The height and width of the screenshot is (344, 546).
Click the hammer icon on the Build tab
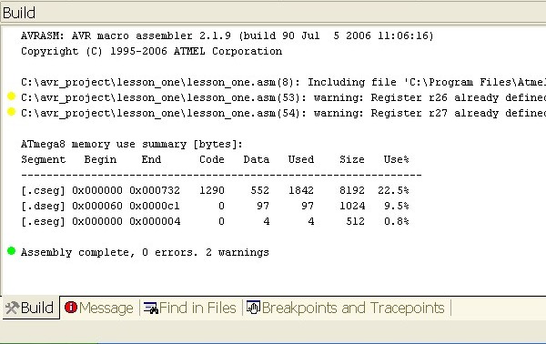coord(12,308)
